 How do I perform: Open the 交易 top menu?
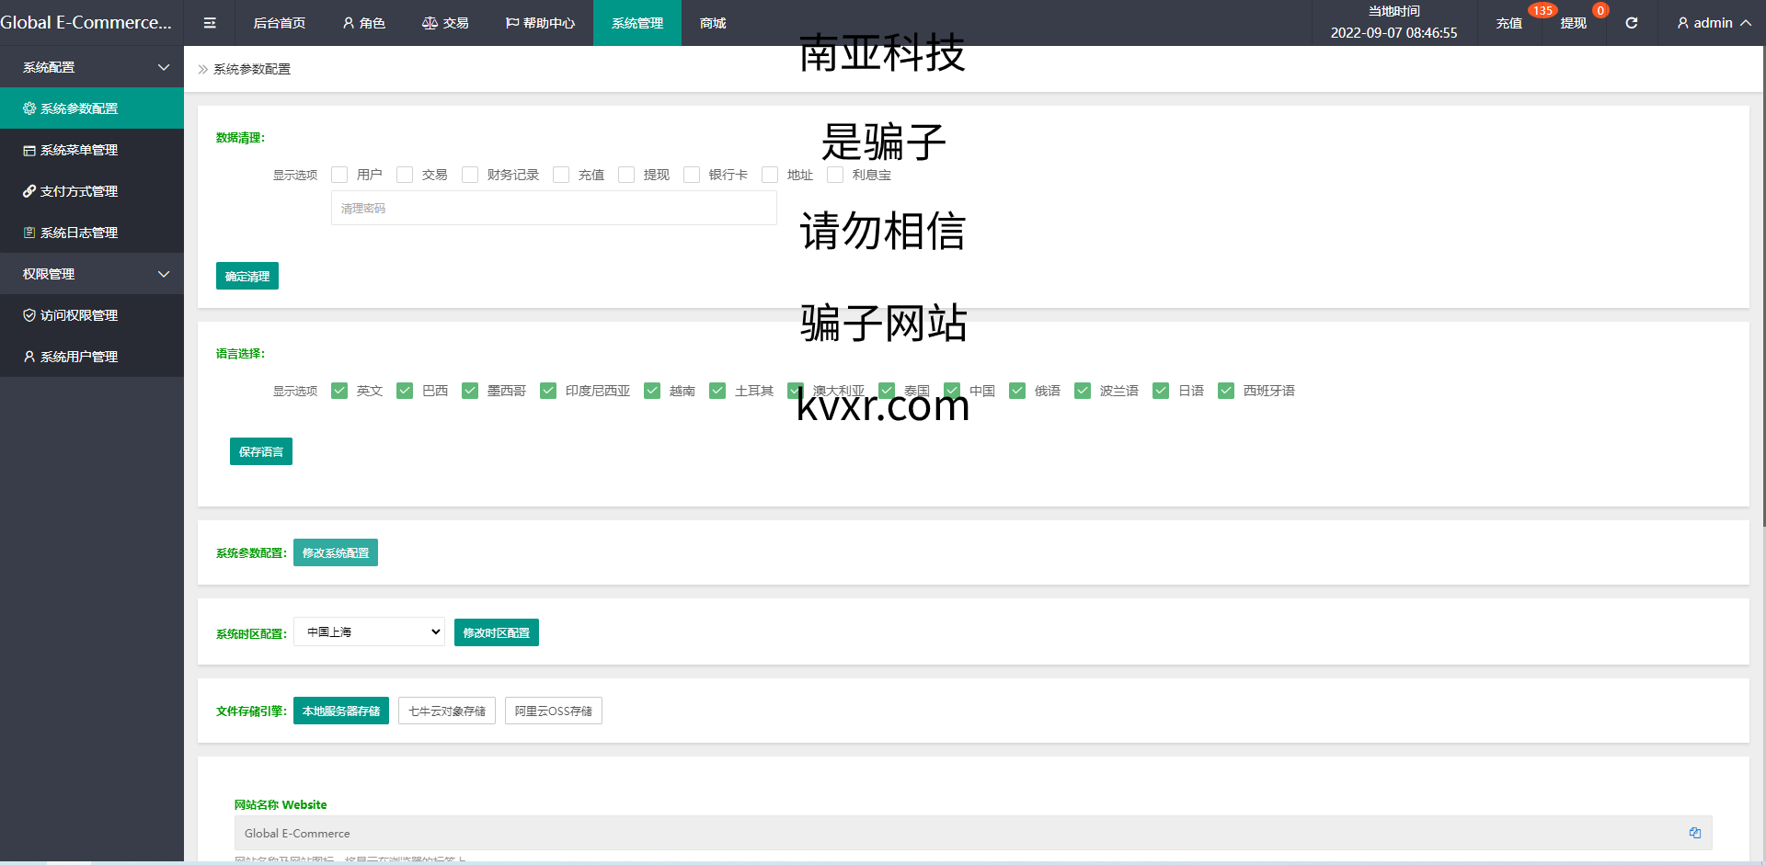pos(445,23)
